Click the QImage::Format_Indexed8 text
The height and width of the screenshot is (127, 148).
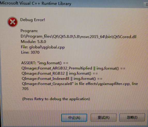45,79
